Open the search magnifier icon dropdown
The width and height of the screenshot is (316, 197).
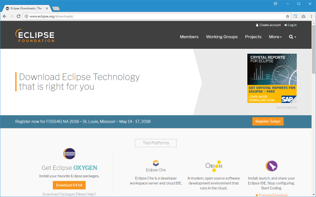point(292,37)
